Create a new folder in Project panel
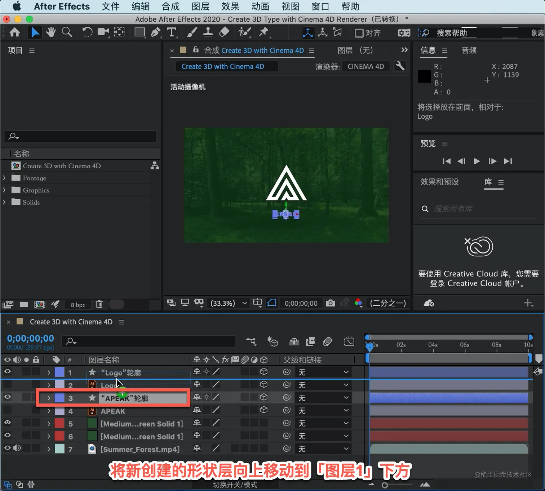The image size is (545, 491). (x=24, y=304)
